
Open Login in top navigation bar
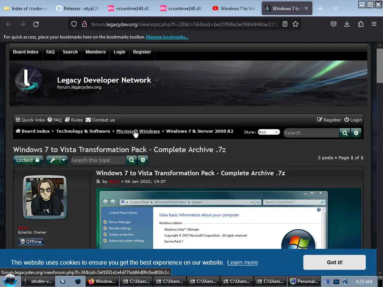(x=119, y=52)
